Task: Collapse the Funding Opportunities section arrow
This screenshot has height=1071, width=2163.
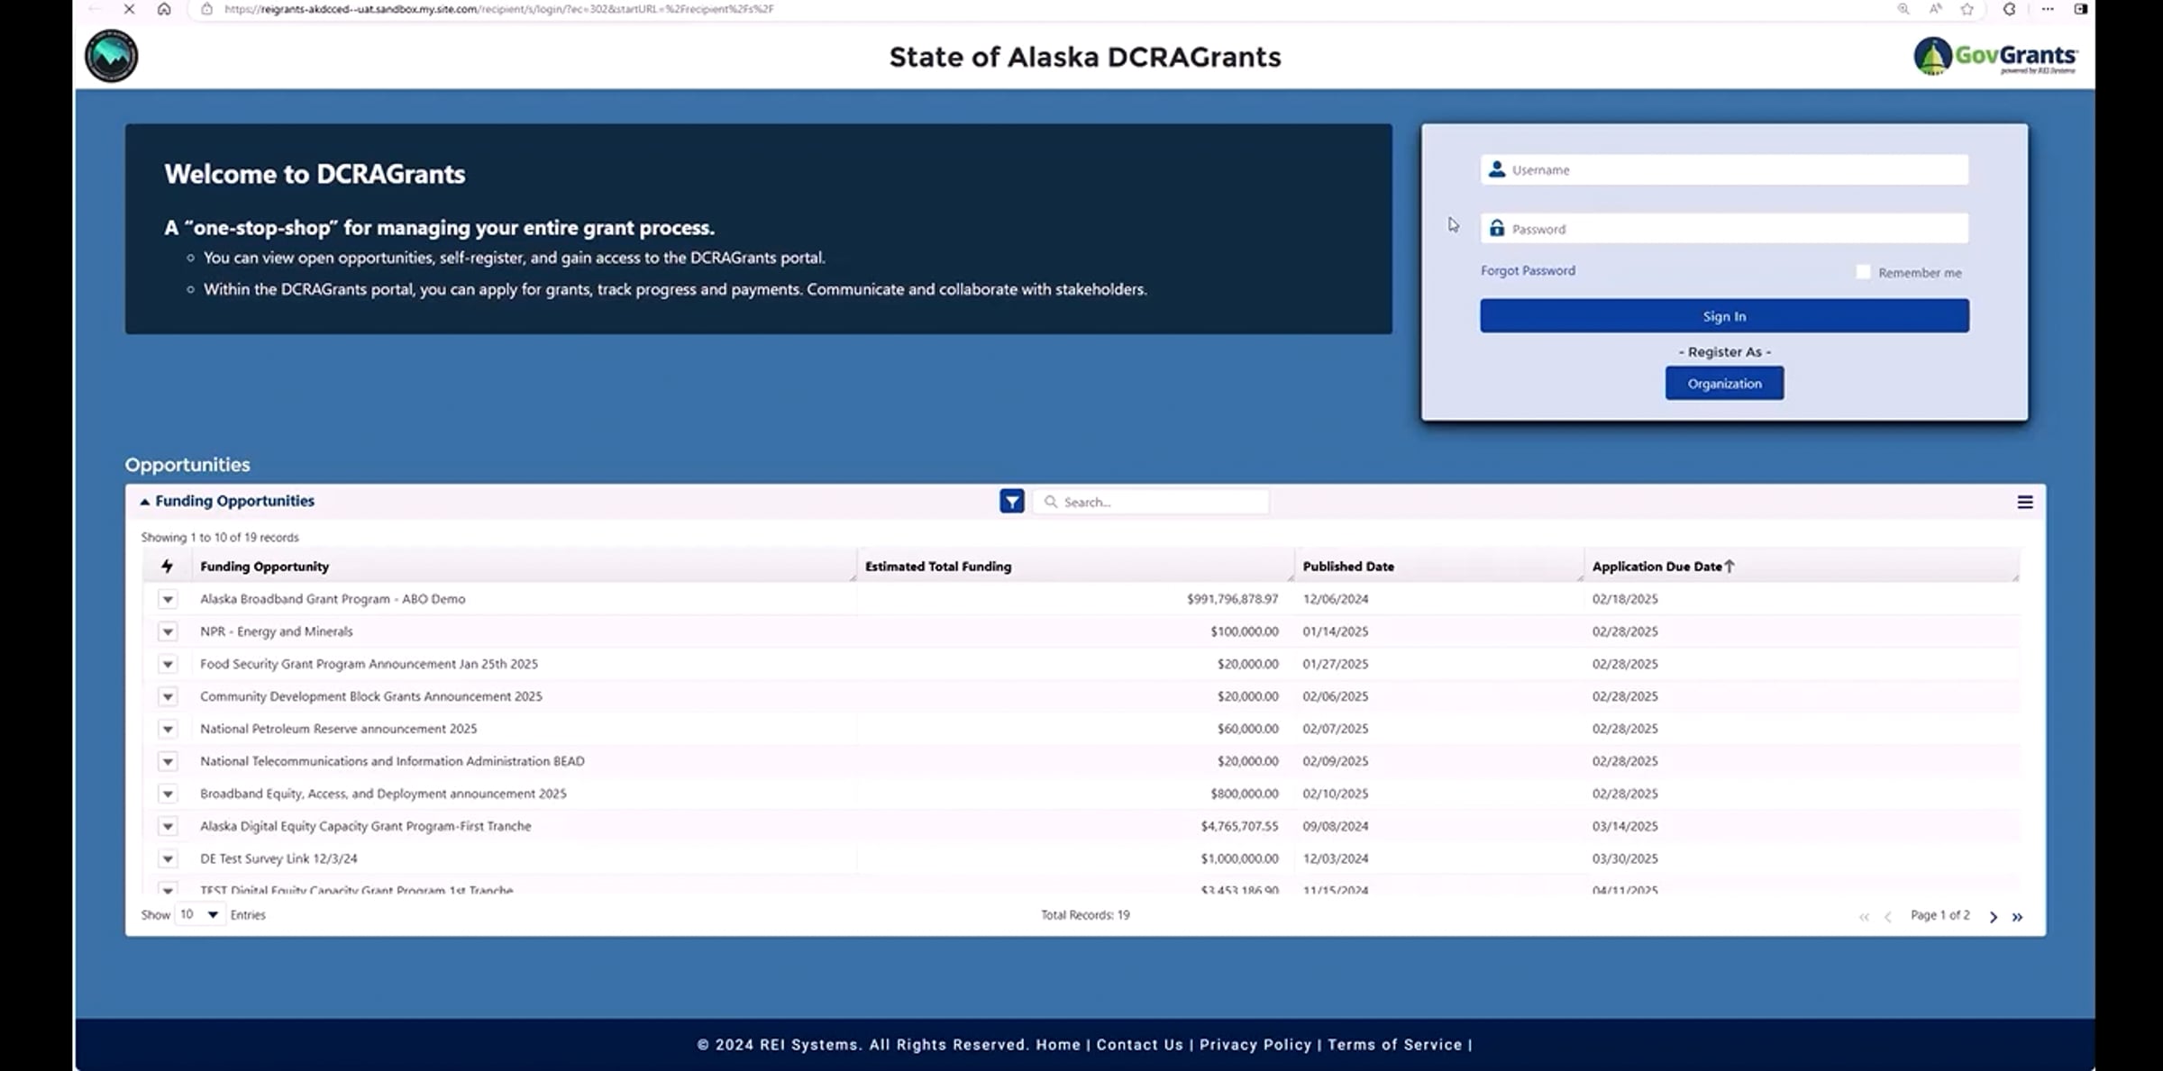Action: (x=145, y=501)
